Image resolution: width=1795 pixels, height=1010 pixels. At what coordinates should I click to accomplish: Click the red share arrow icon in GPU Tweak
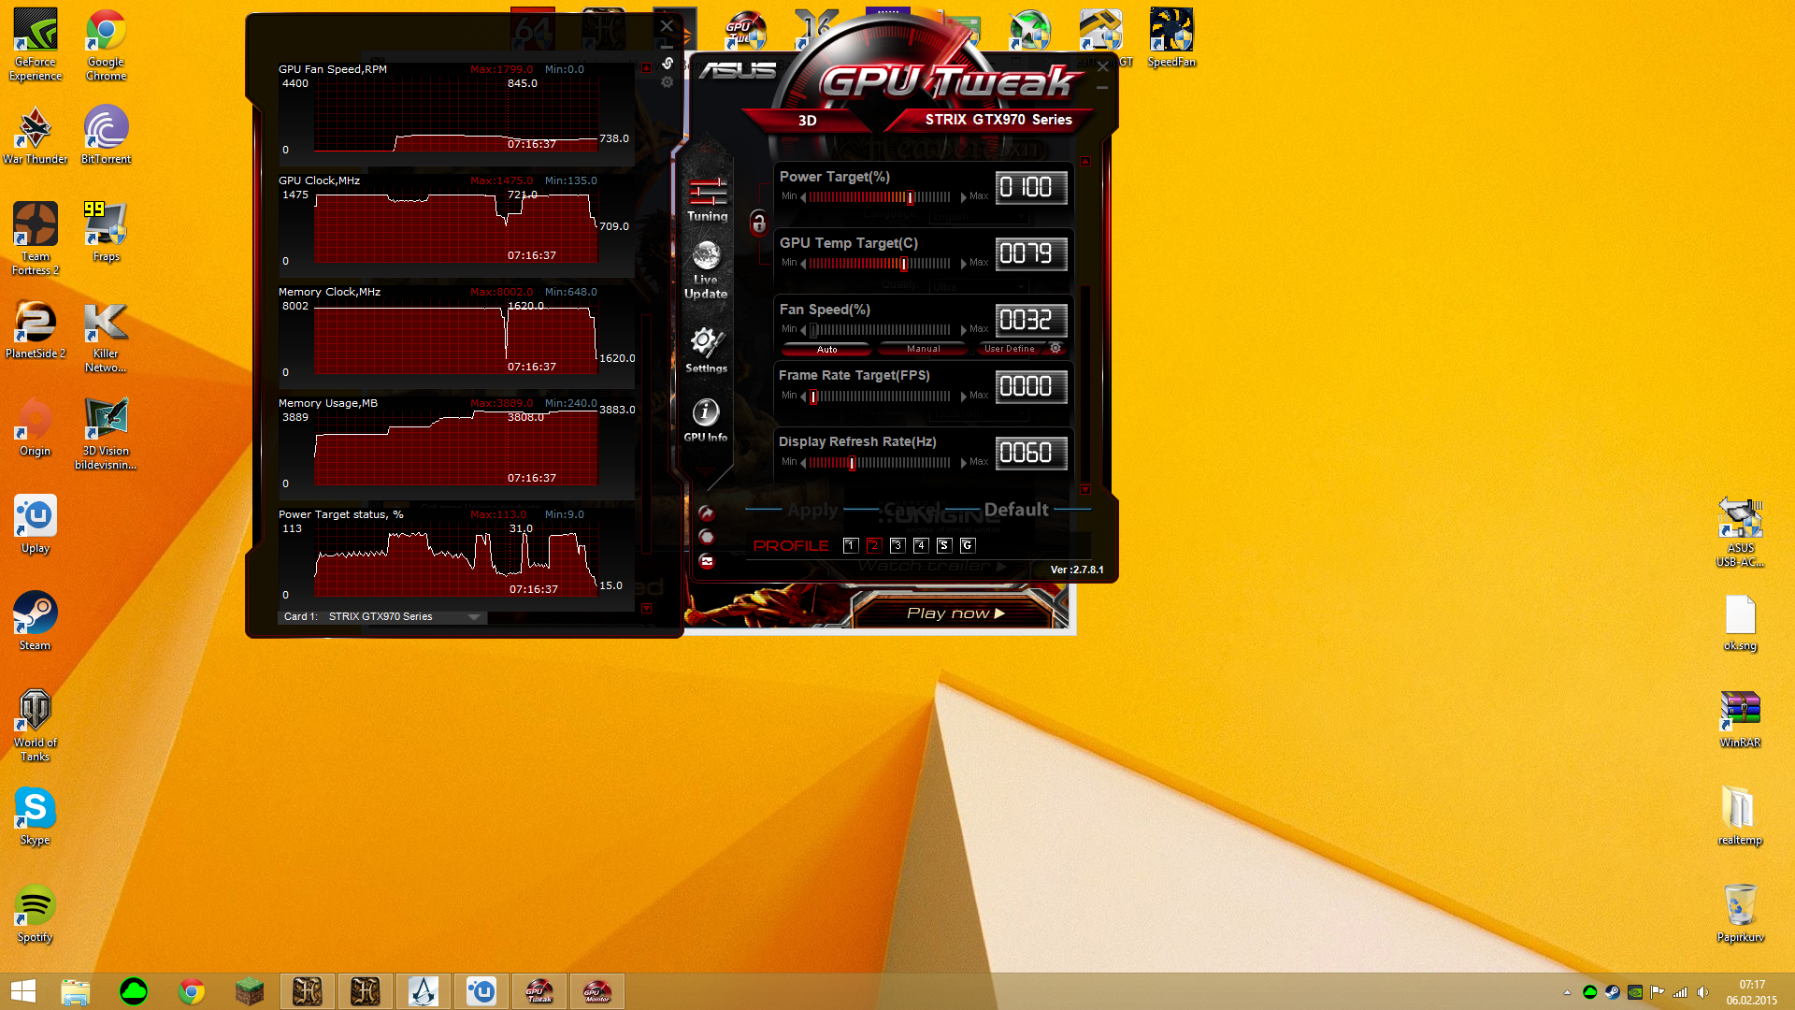point(707,513)
